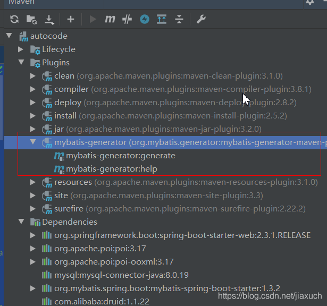The width and height of the screenshot is (327, 306).
Task: Select the clean plugin entry
Action: click(x=169, y=76)
